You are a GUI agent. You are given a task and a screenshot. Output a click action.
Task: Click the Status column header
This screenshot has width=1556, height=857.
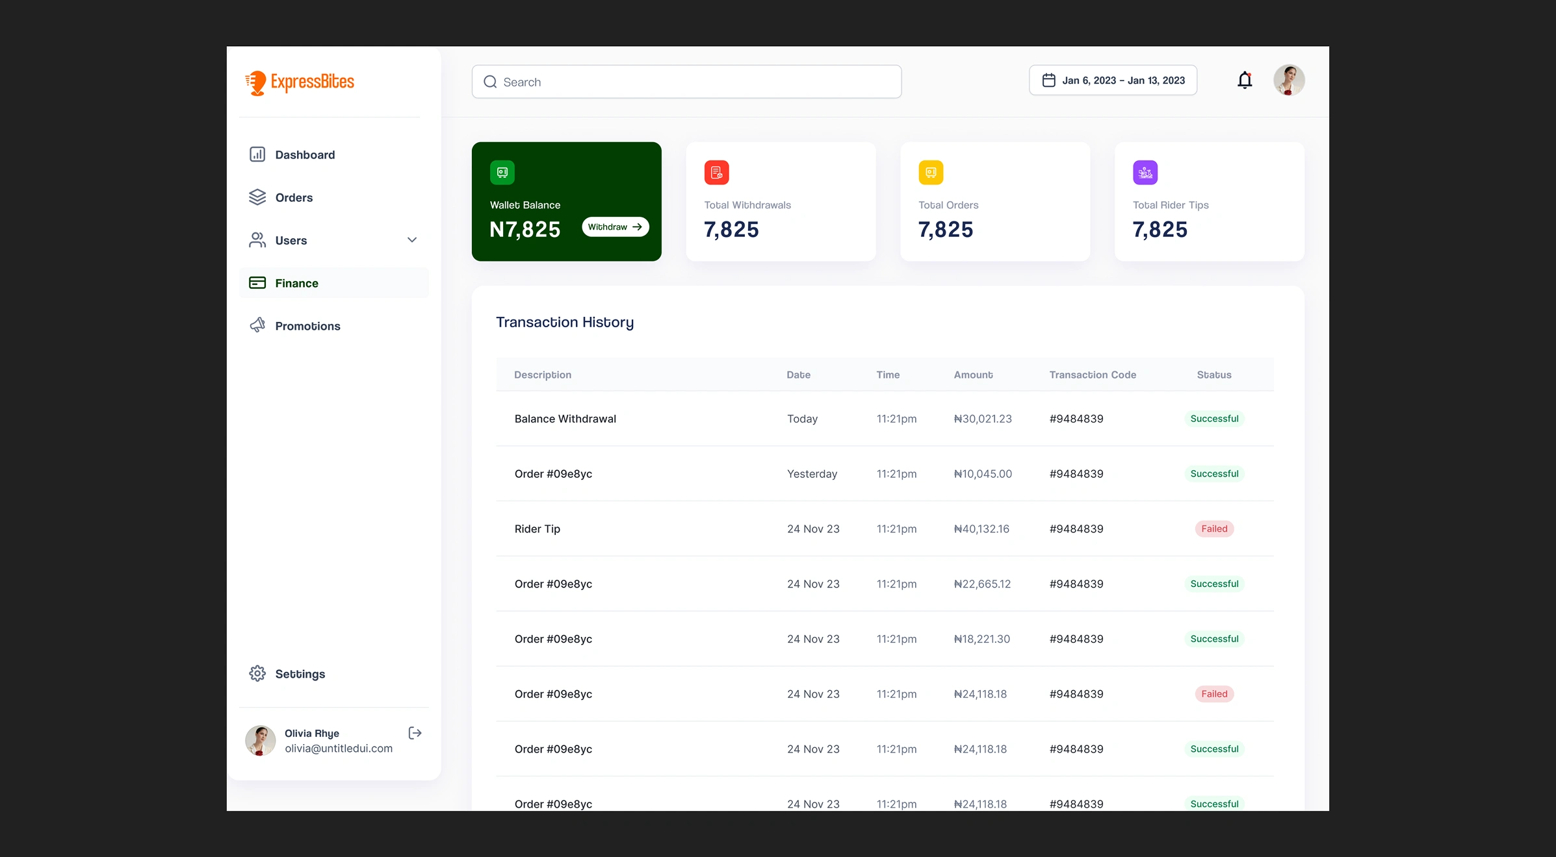click(1213, 375)
